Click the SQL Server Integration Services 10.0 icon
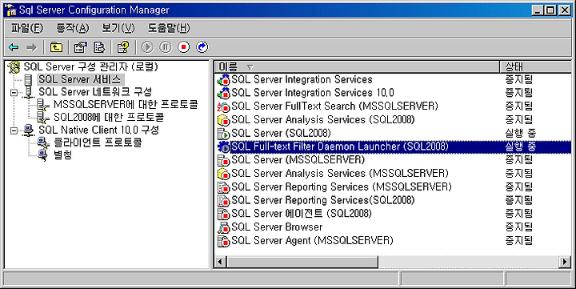This screenshot has width=576, height=289. (223, 93)
